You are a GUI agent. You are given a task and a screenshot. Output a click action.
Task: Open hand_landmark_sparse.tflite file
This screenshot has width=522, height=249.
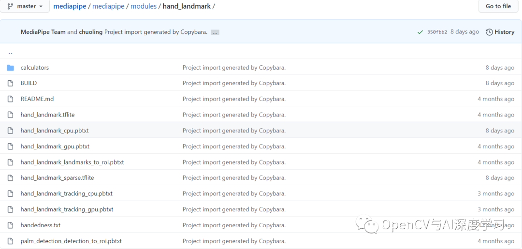[x=57, y=178]
